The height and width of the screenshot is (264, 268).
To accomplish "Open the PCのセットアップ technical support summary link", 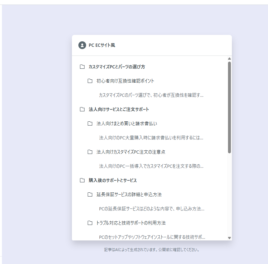I will tap(152, 237).
